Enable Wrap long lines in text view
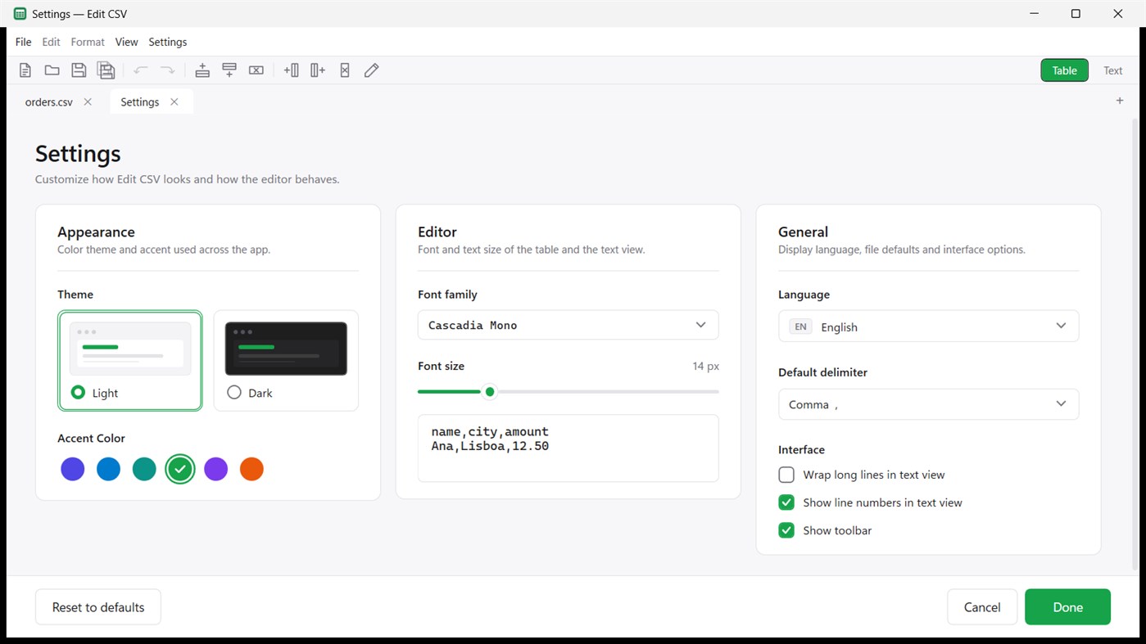1146x644 pixels. 786,475
